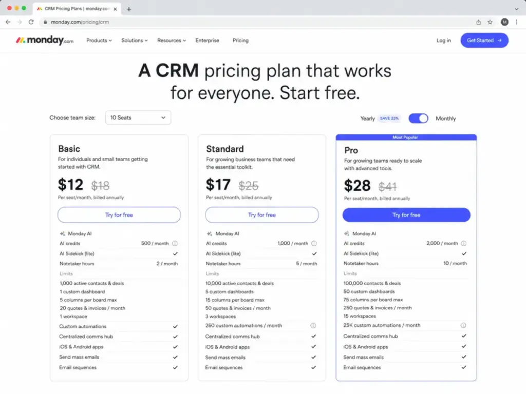
Task: Click the Pro plan $28 price
Action: pyautogui.click(x=358, y=186)
